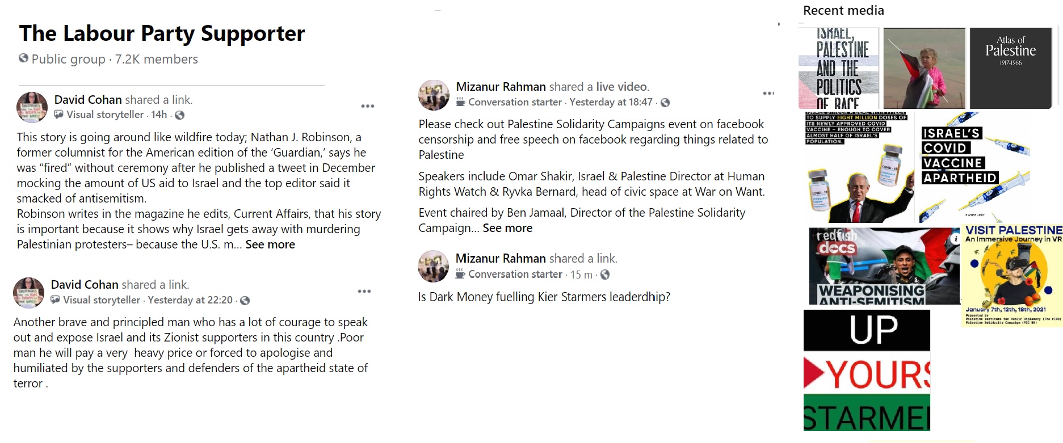This screenshot has height=443, width=1063.
Task: Open David Cohan's profile from the 14h post
Action: [88, 100]
